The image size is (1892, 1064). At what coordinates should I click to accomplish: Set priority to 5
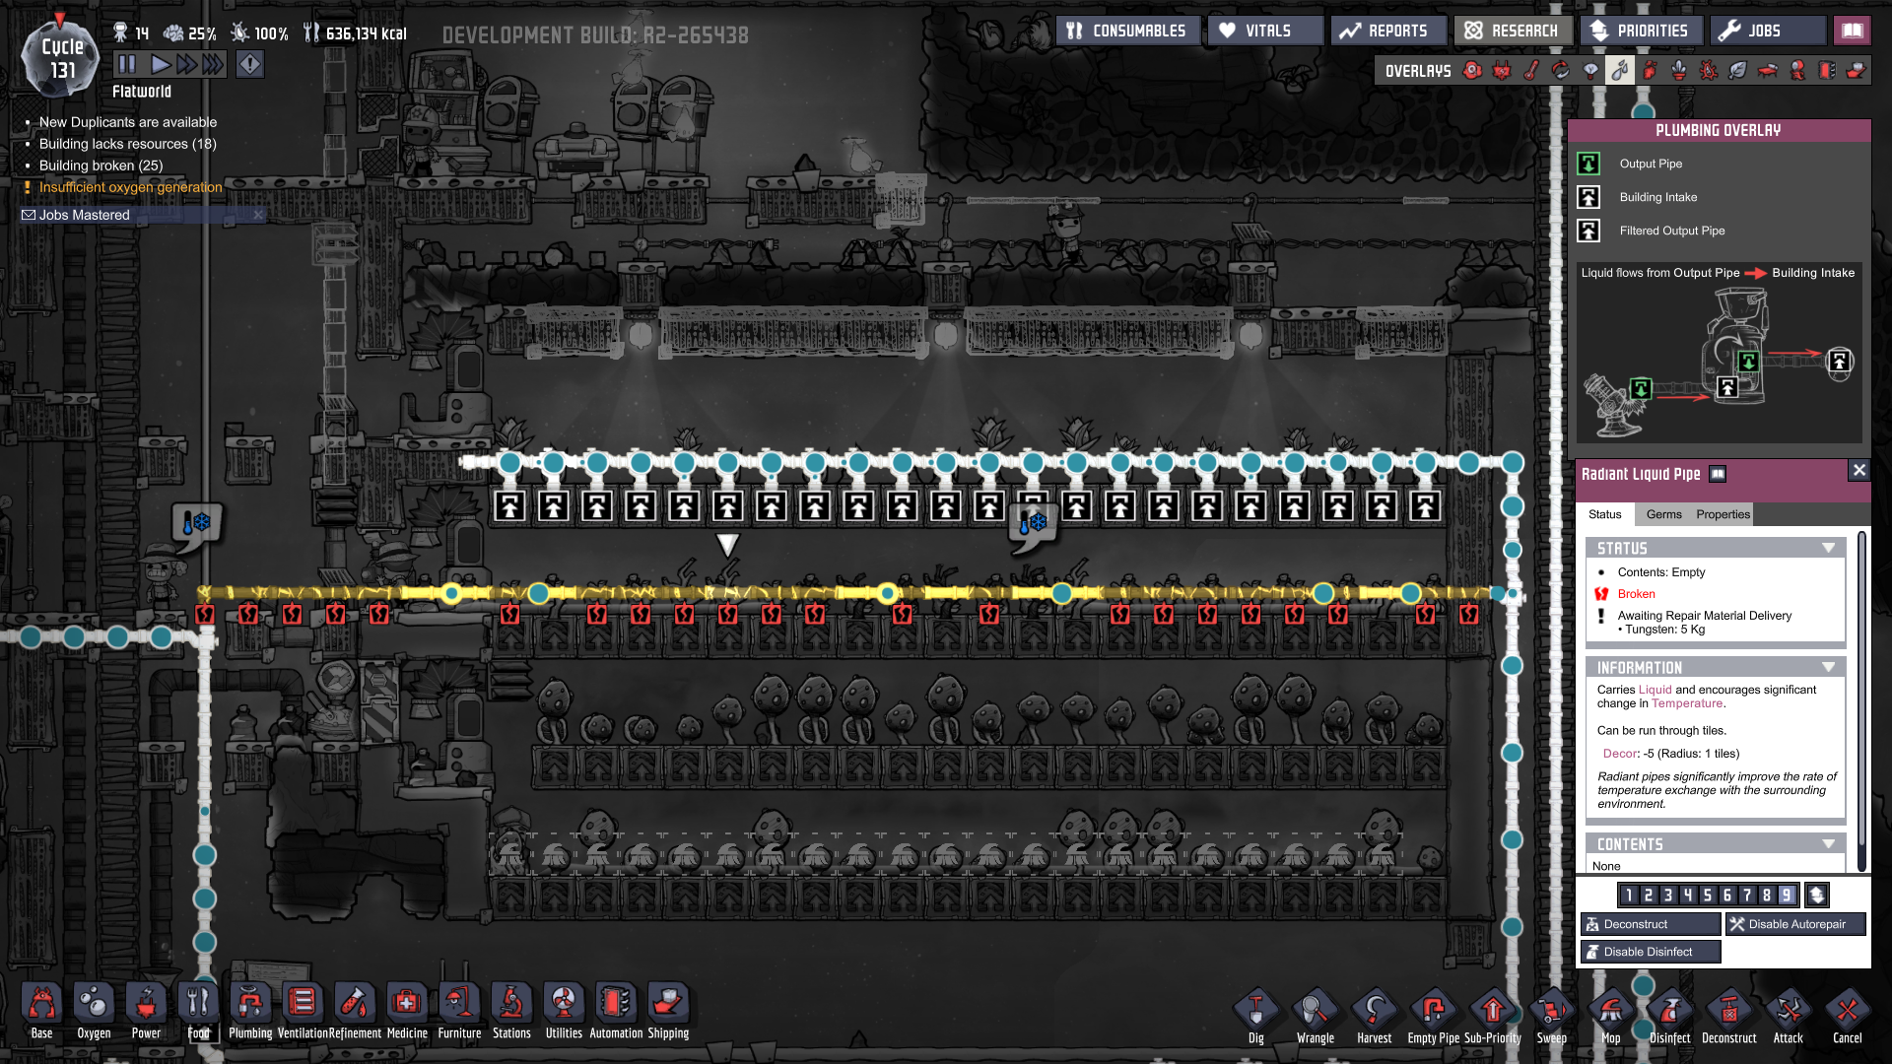pyautogui.click(x=1708, y=895)
